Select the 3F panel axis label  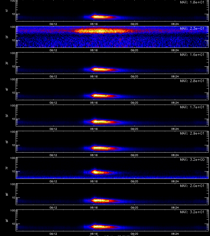(x=7, y=63)
